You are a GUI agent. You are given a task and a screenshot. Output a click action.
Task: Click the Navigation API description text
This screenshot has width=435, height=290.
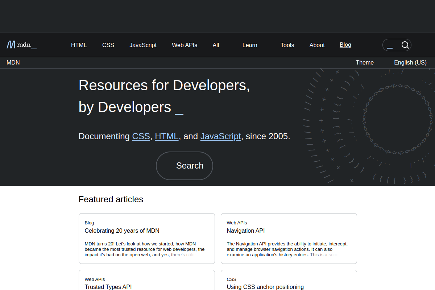coord(287,249)
